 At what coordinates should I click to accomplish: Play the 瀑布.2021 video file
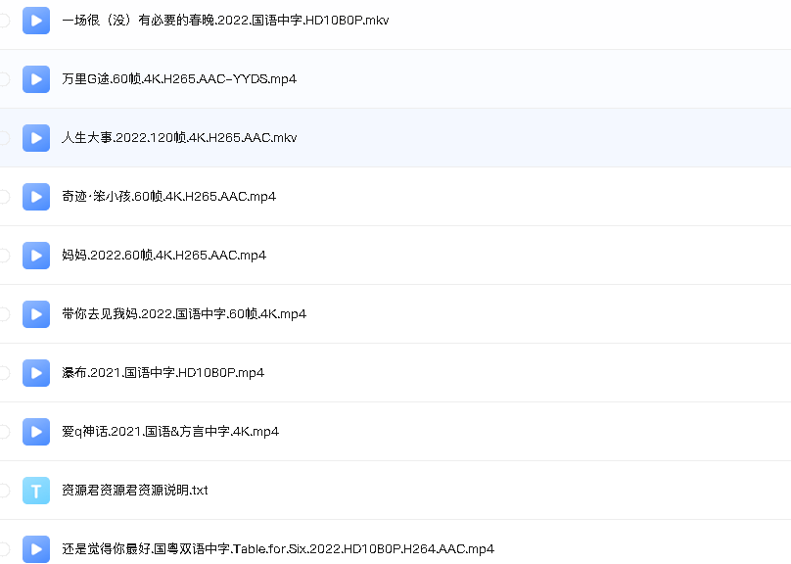[x=36, y=372]
